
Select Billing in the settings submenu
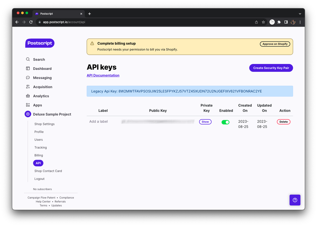point(39,155)
